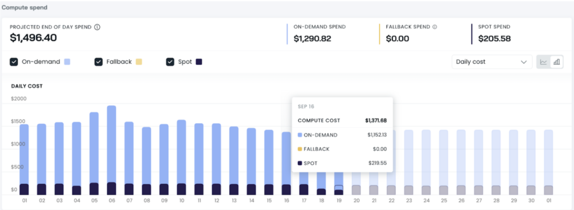Click the ON-DEMAND SPEND header label
This screenshot has height=210, width=574.
(320, 27)
